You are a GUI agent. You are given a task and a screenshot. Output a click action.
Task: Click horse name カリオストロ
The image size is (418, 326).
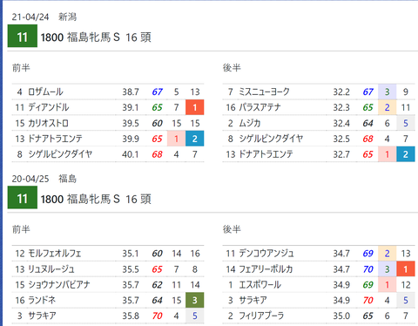tap(48, 123)
